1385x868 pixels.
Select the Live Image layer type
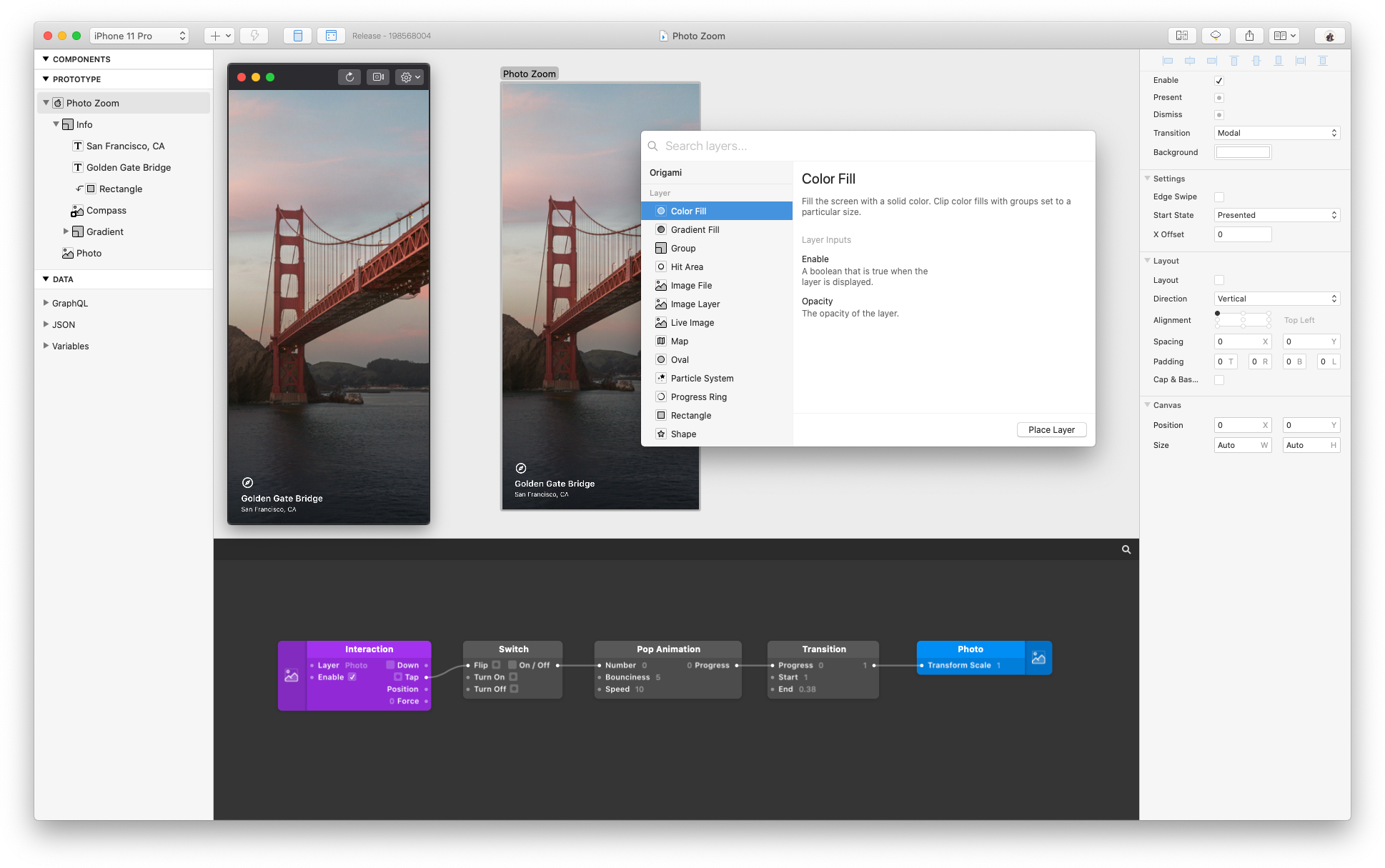(693, 322)
